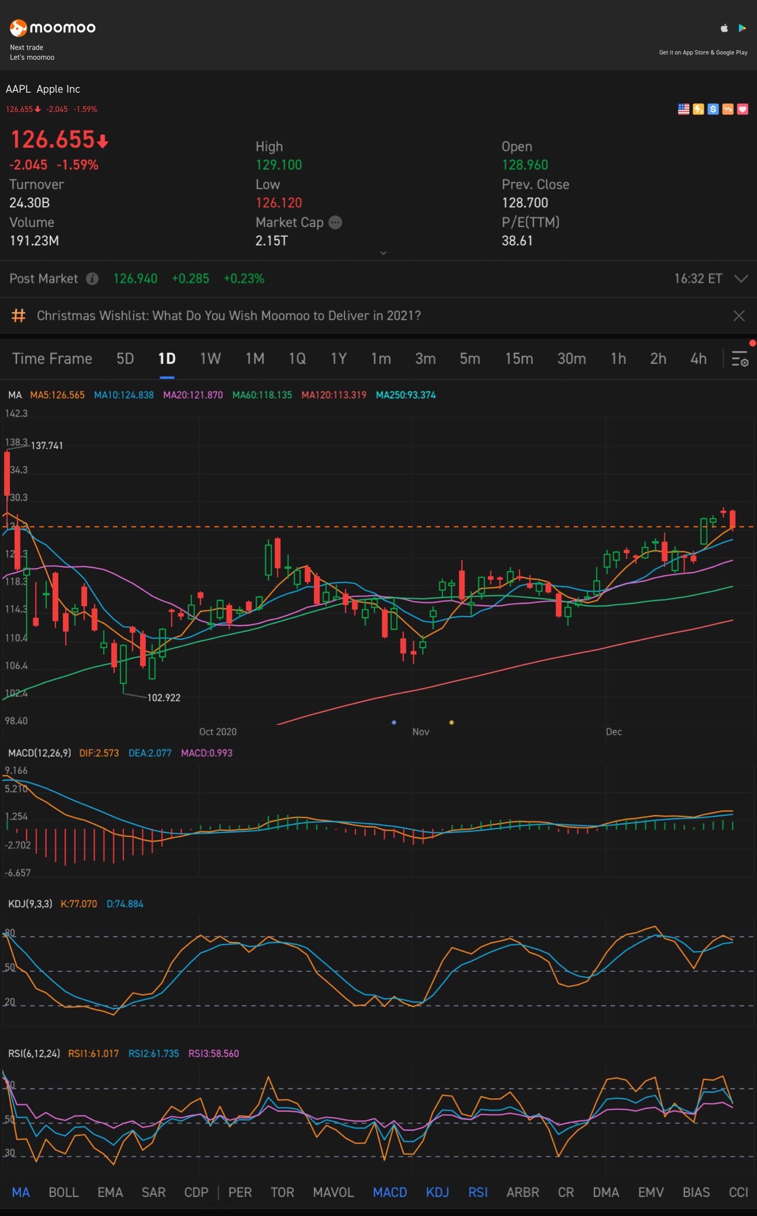This screenshot has height=1216, width=757.
Task: Click the orange hashtag topic icon
Action: tap(19, 316)
